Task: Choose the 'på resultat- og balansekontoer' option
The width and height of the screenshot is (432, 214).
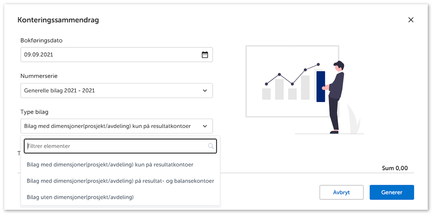Action: (120, 181)
